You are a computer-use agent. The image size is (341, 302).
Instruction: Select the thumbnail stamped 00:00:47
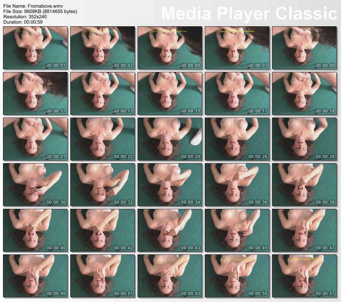pyautogui.click(x=304, y=230)
